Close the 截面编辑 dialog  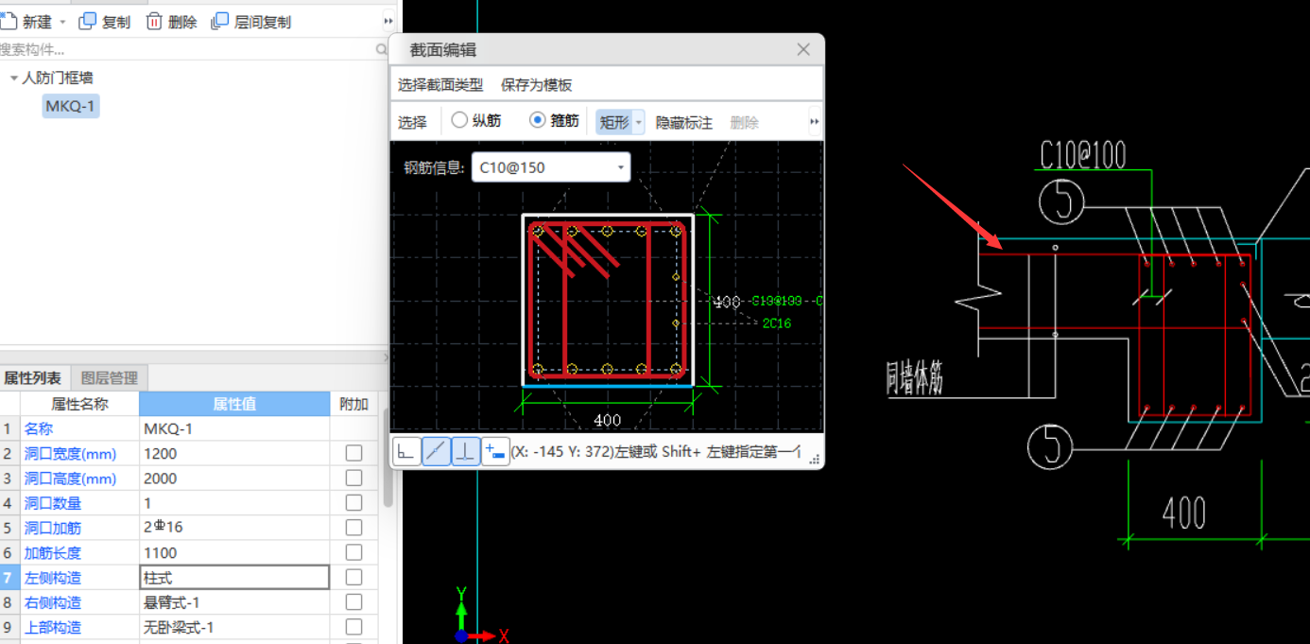click(803, 50)
